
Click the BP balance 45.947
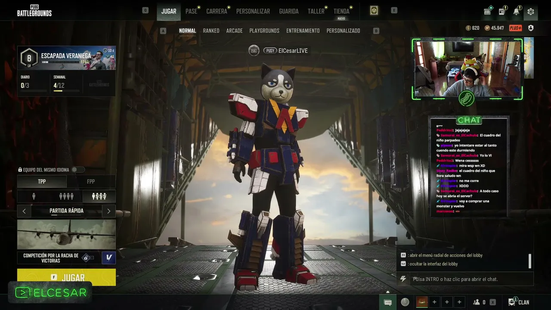(x=494, y=28)
